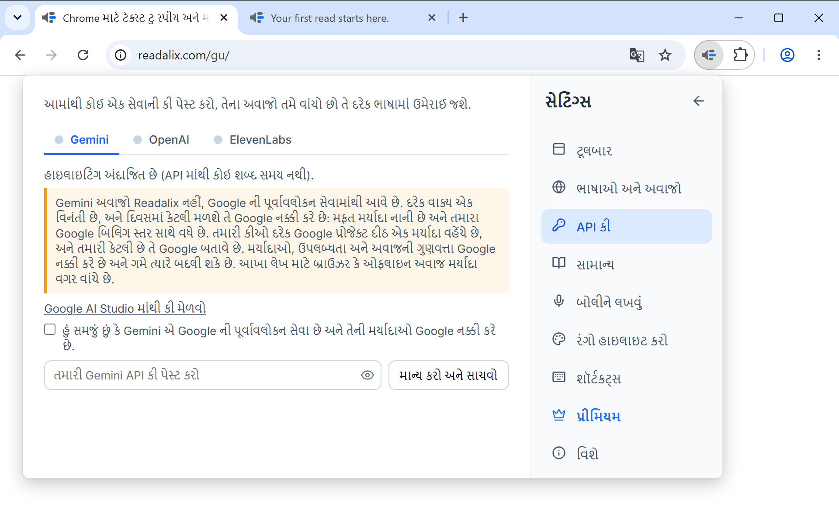Go forward to next page
Screen dimensions: 839x524
click(x=52, y=55)
